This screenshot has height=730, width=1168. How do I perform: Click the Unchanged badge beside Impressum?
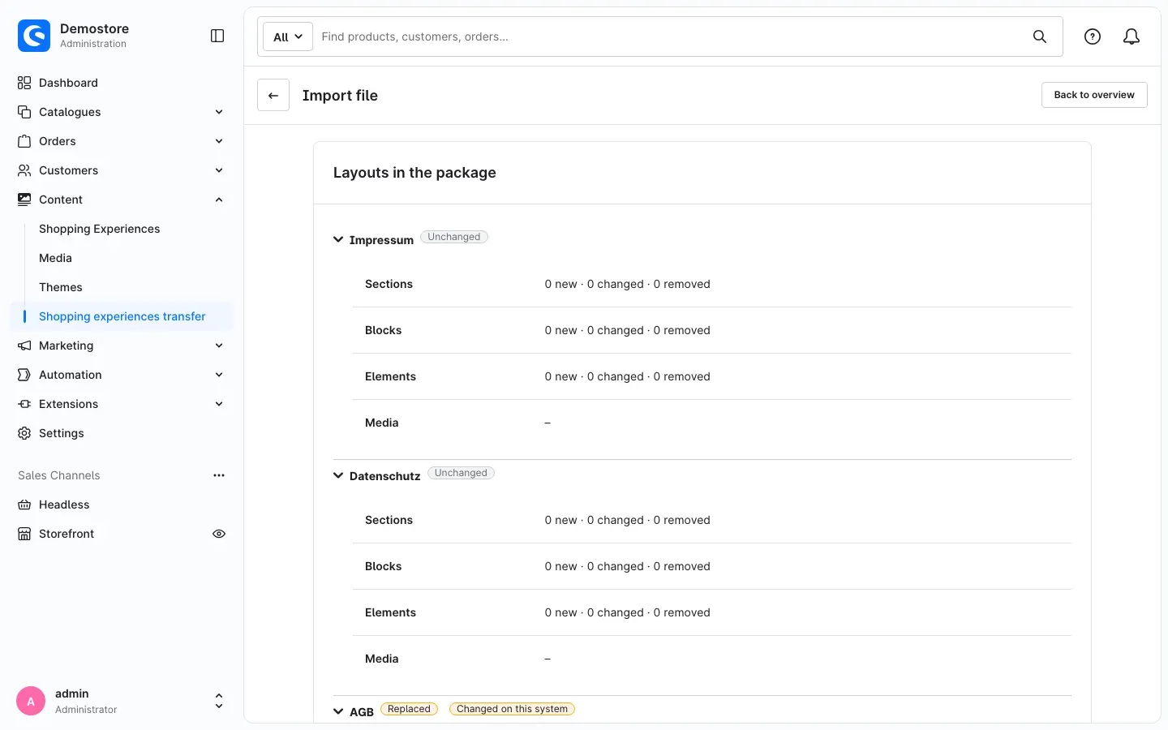(454, 237)
